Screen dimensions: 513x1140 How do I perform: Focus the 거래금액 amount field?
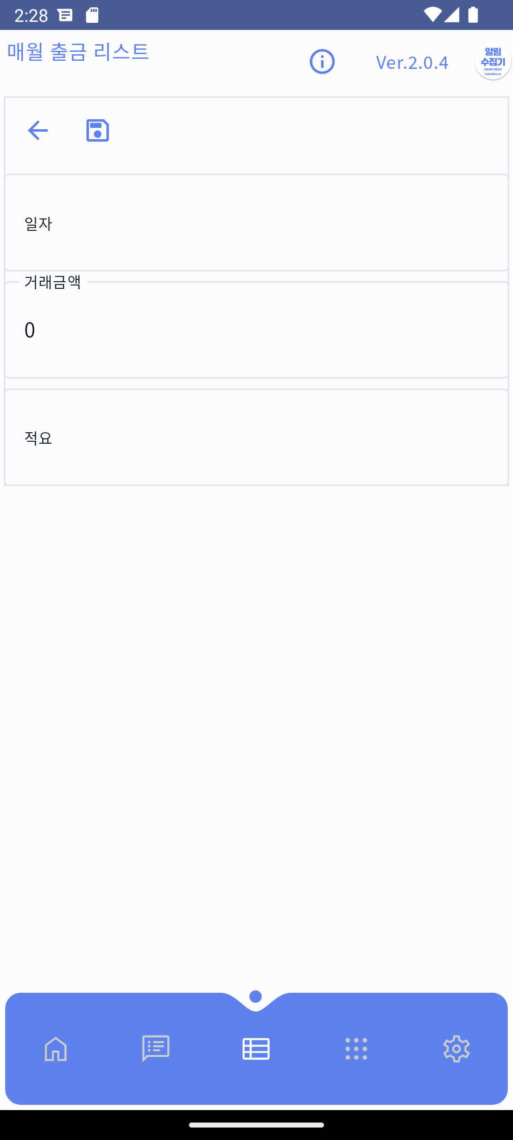(256, 330)
